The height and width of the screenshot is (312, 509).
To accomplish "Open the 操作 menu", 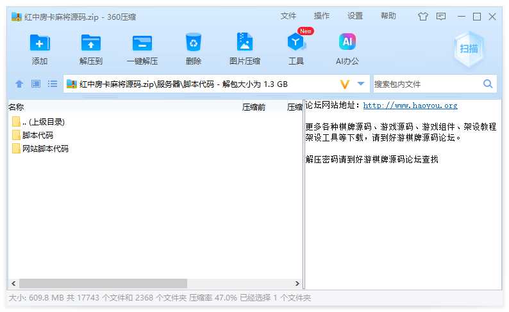I will (x=322, y=16).
